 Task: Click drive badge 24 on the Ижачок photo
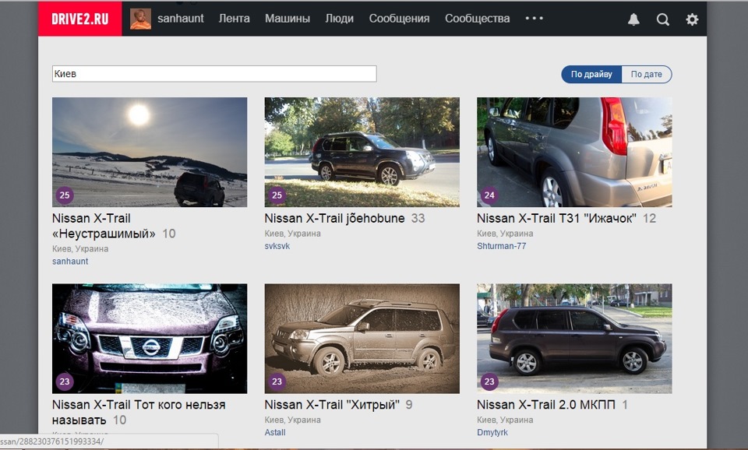489,195
